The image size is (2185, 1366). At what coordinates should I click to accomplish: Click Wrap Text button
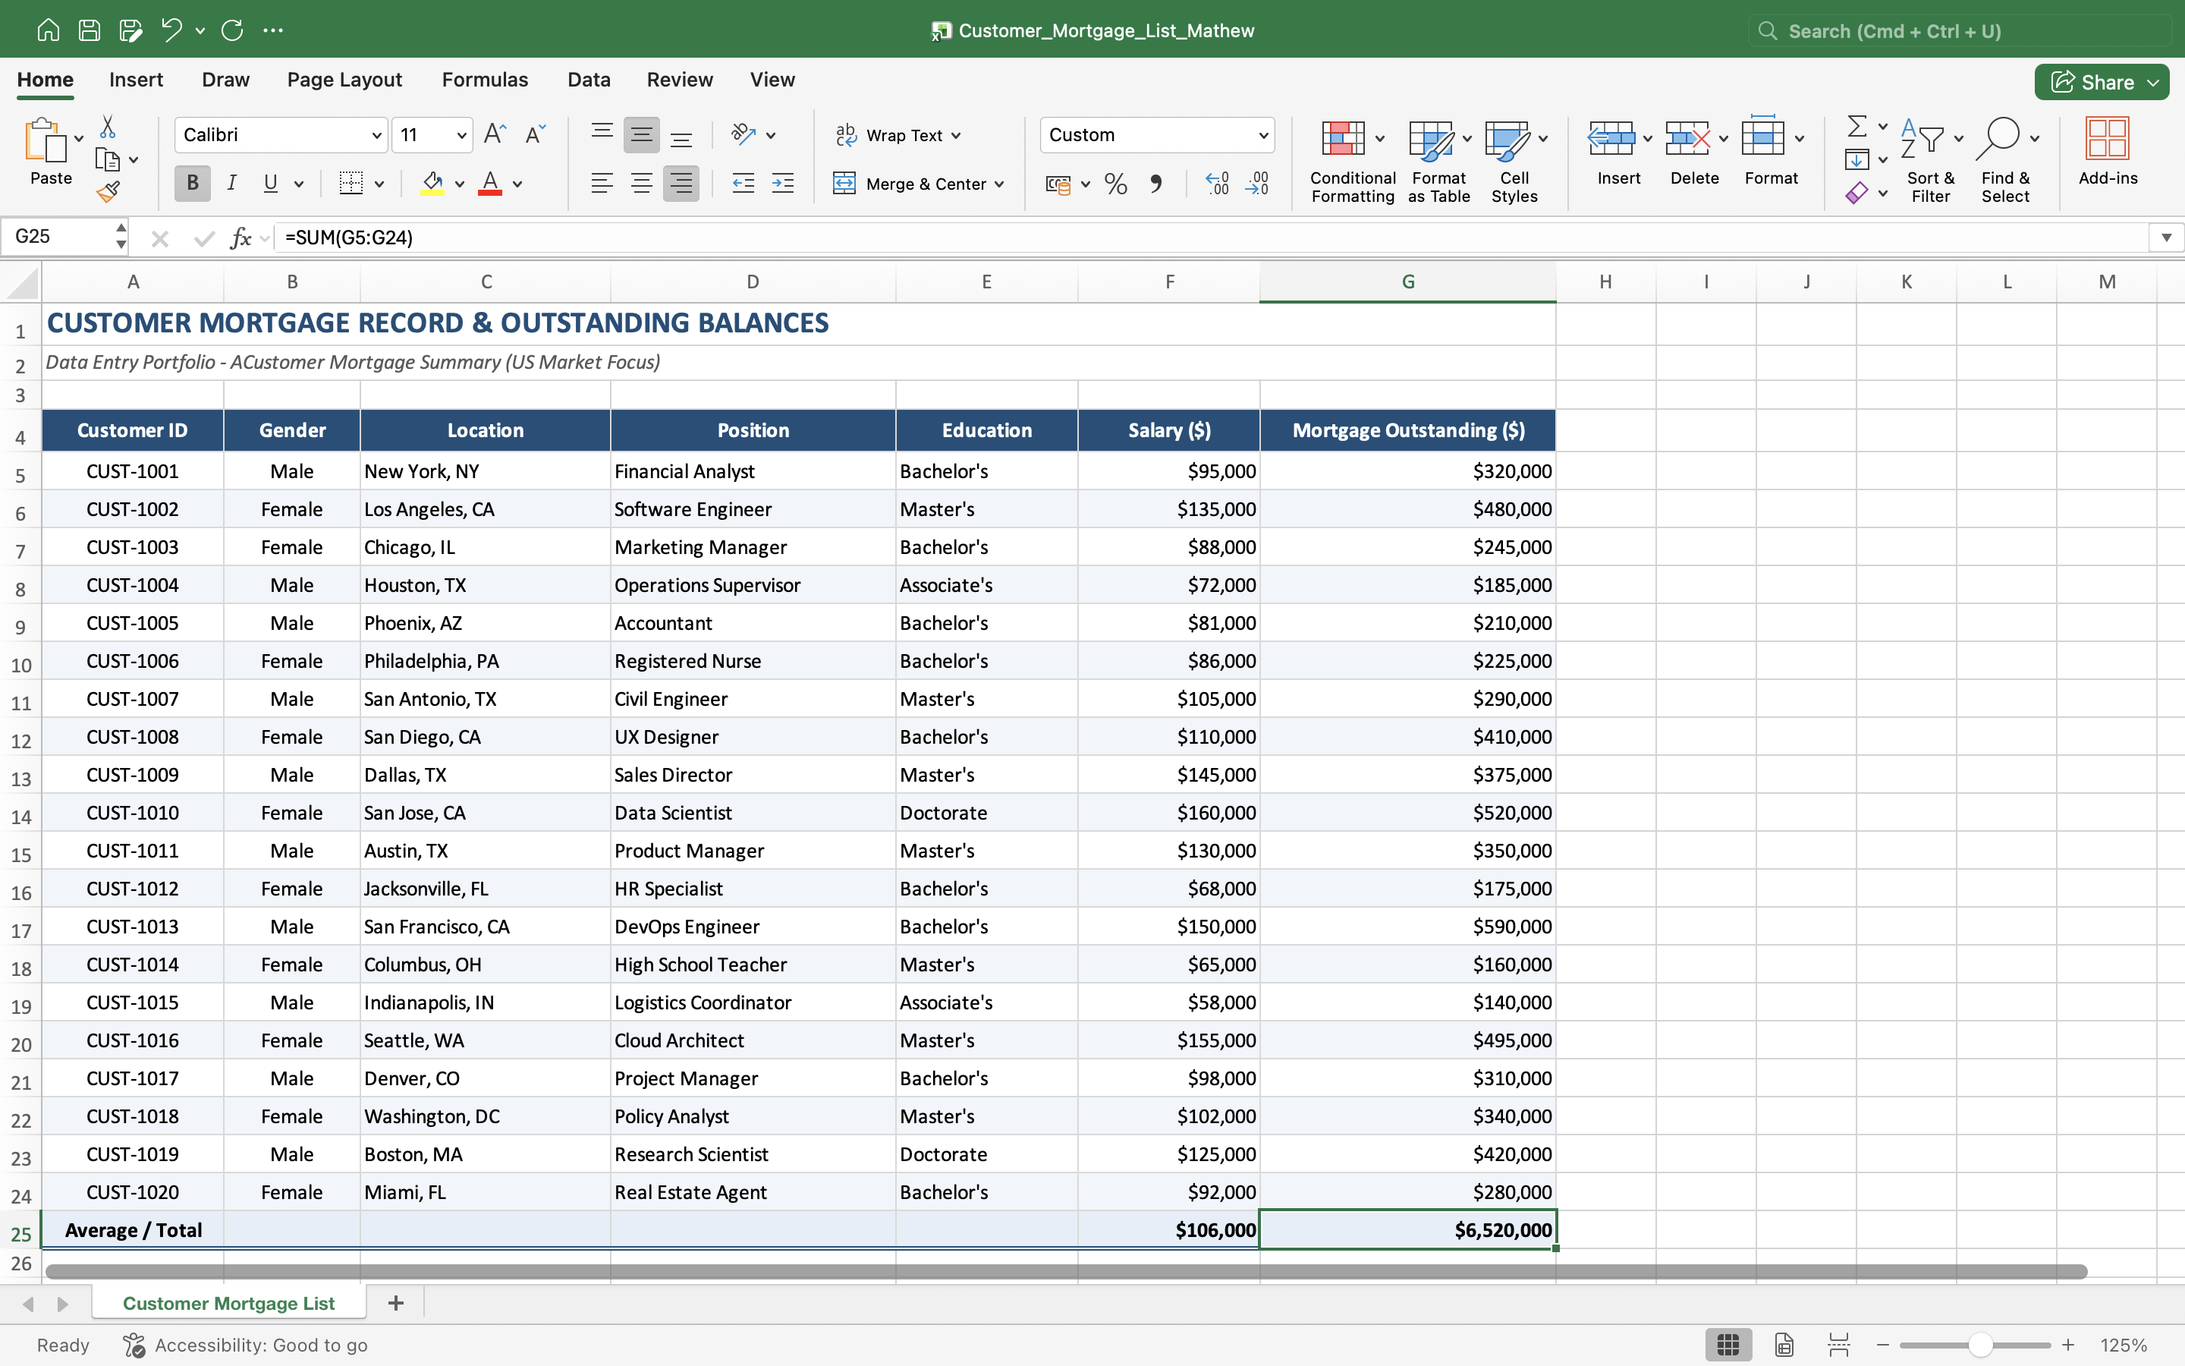[898, 136]
